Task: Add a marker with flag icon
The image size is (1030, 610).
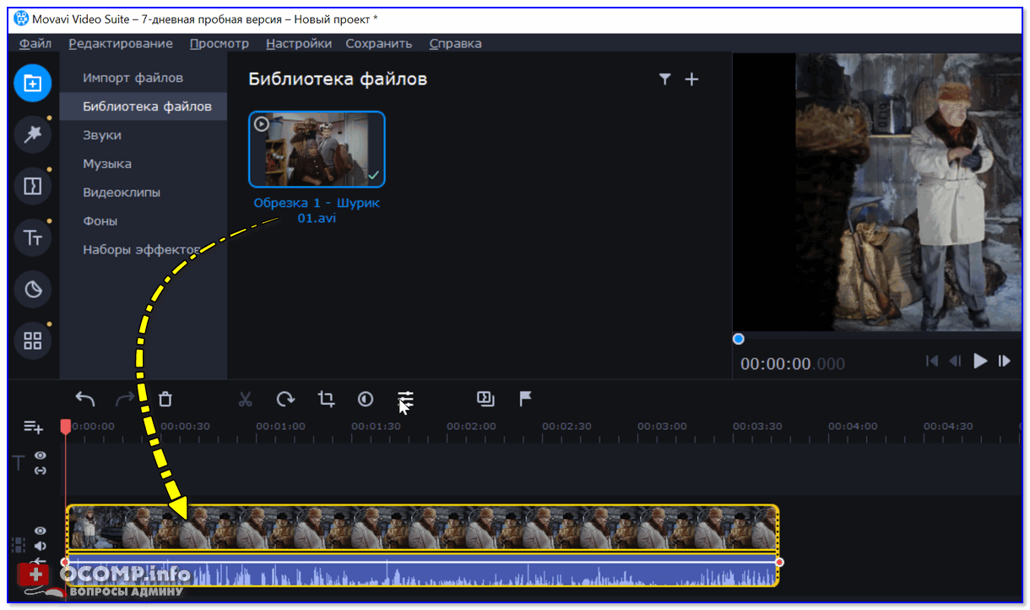Action: pos(525,399)
